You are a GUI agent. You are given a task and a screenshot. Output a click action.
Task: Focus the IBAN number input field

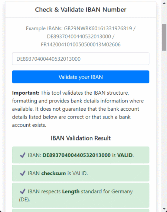point(81,59)
